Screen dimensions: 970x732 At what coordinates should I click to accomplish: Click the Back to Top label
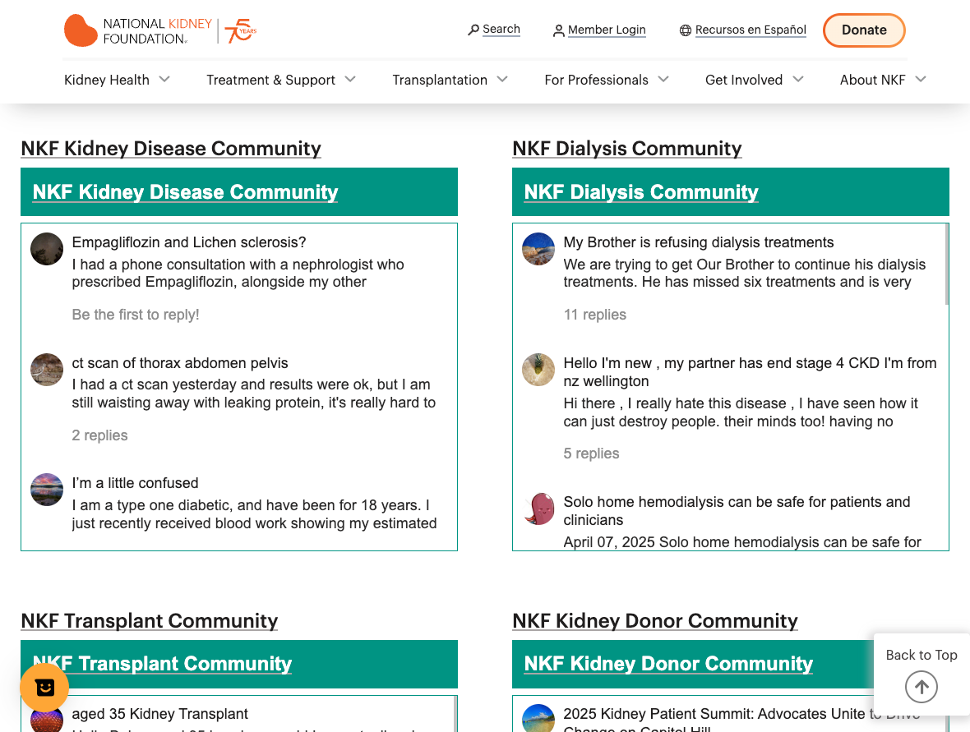click(921, 655)
